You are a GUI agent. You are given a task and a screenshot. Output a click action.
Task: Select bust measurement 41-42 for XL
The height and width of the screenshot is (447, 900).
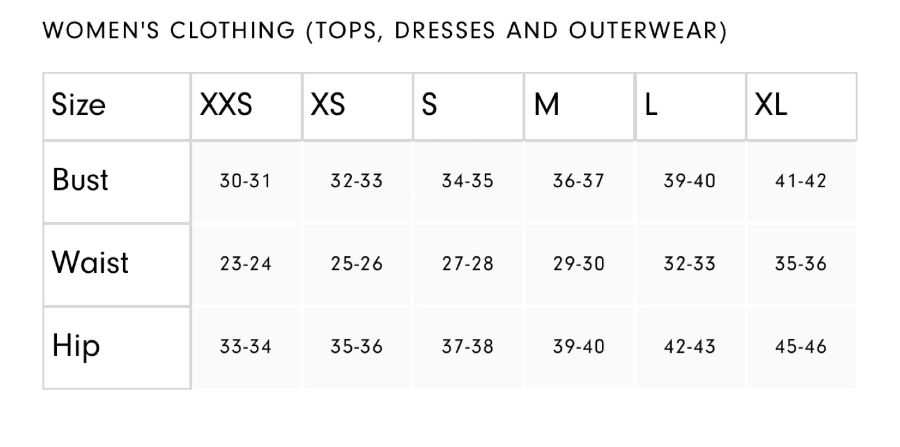pyautogui.click(x=801, y=181)
